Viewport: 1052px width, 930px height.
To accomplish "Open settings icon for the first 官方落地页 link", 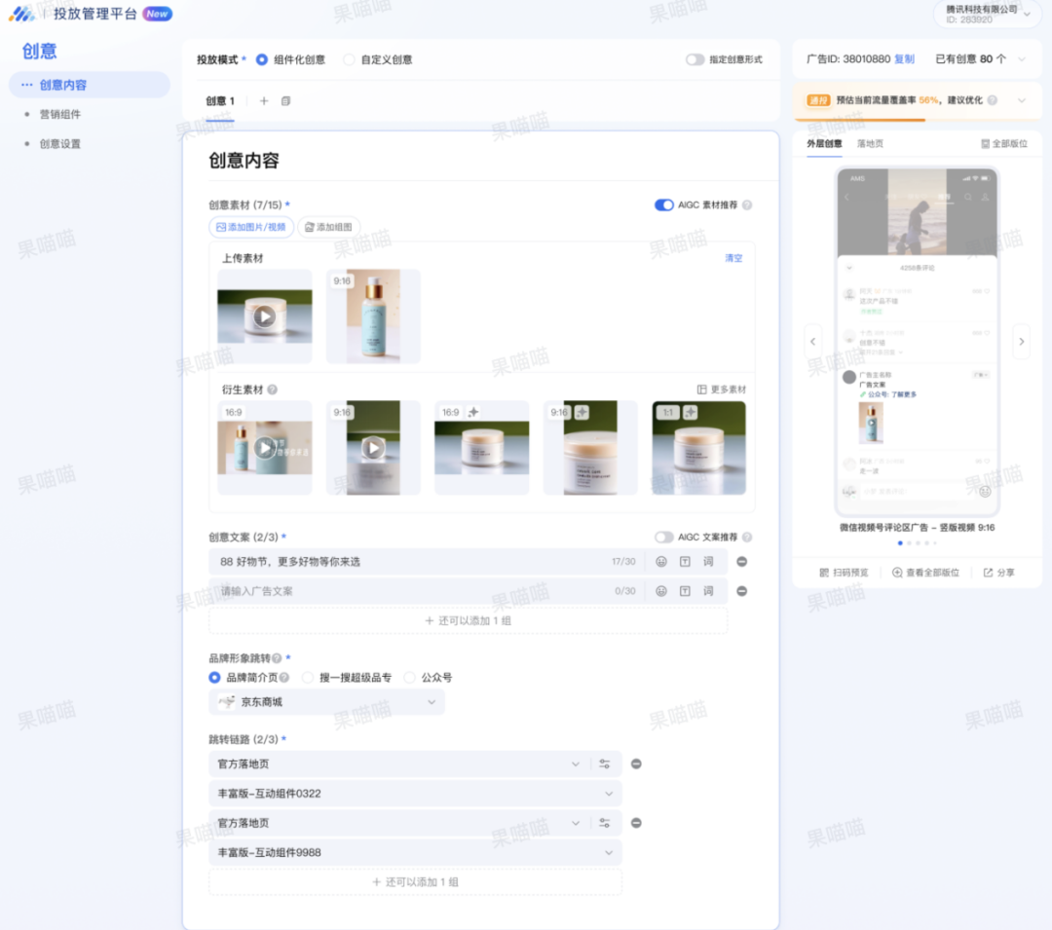I will tap(605, 764).
